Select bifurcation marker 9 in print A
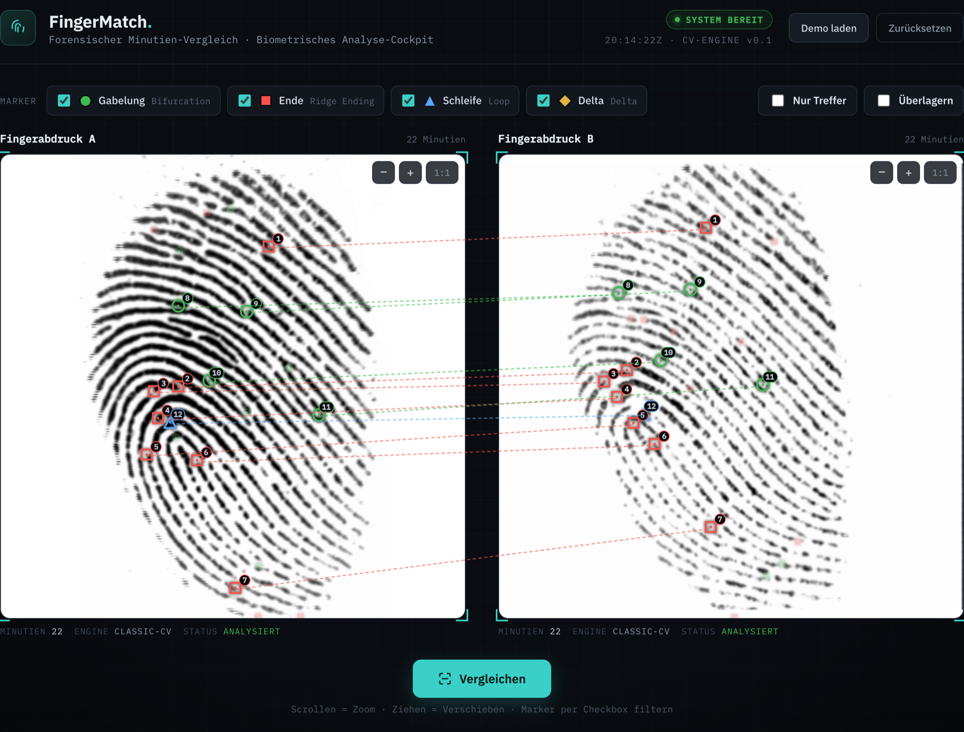Viewport: 964px width, 732px height. pyautogui.click(x=246, y=311)
